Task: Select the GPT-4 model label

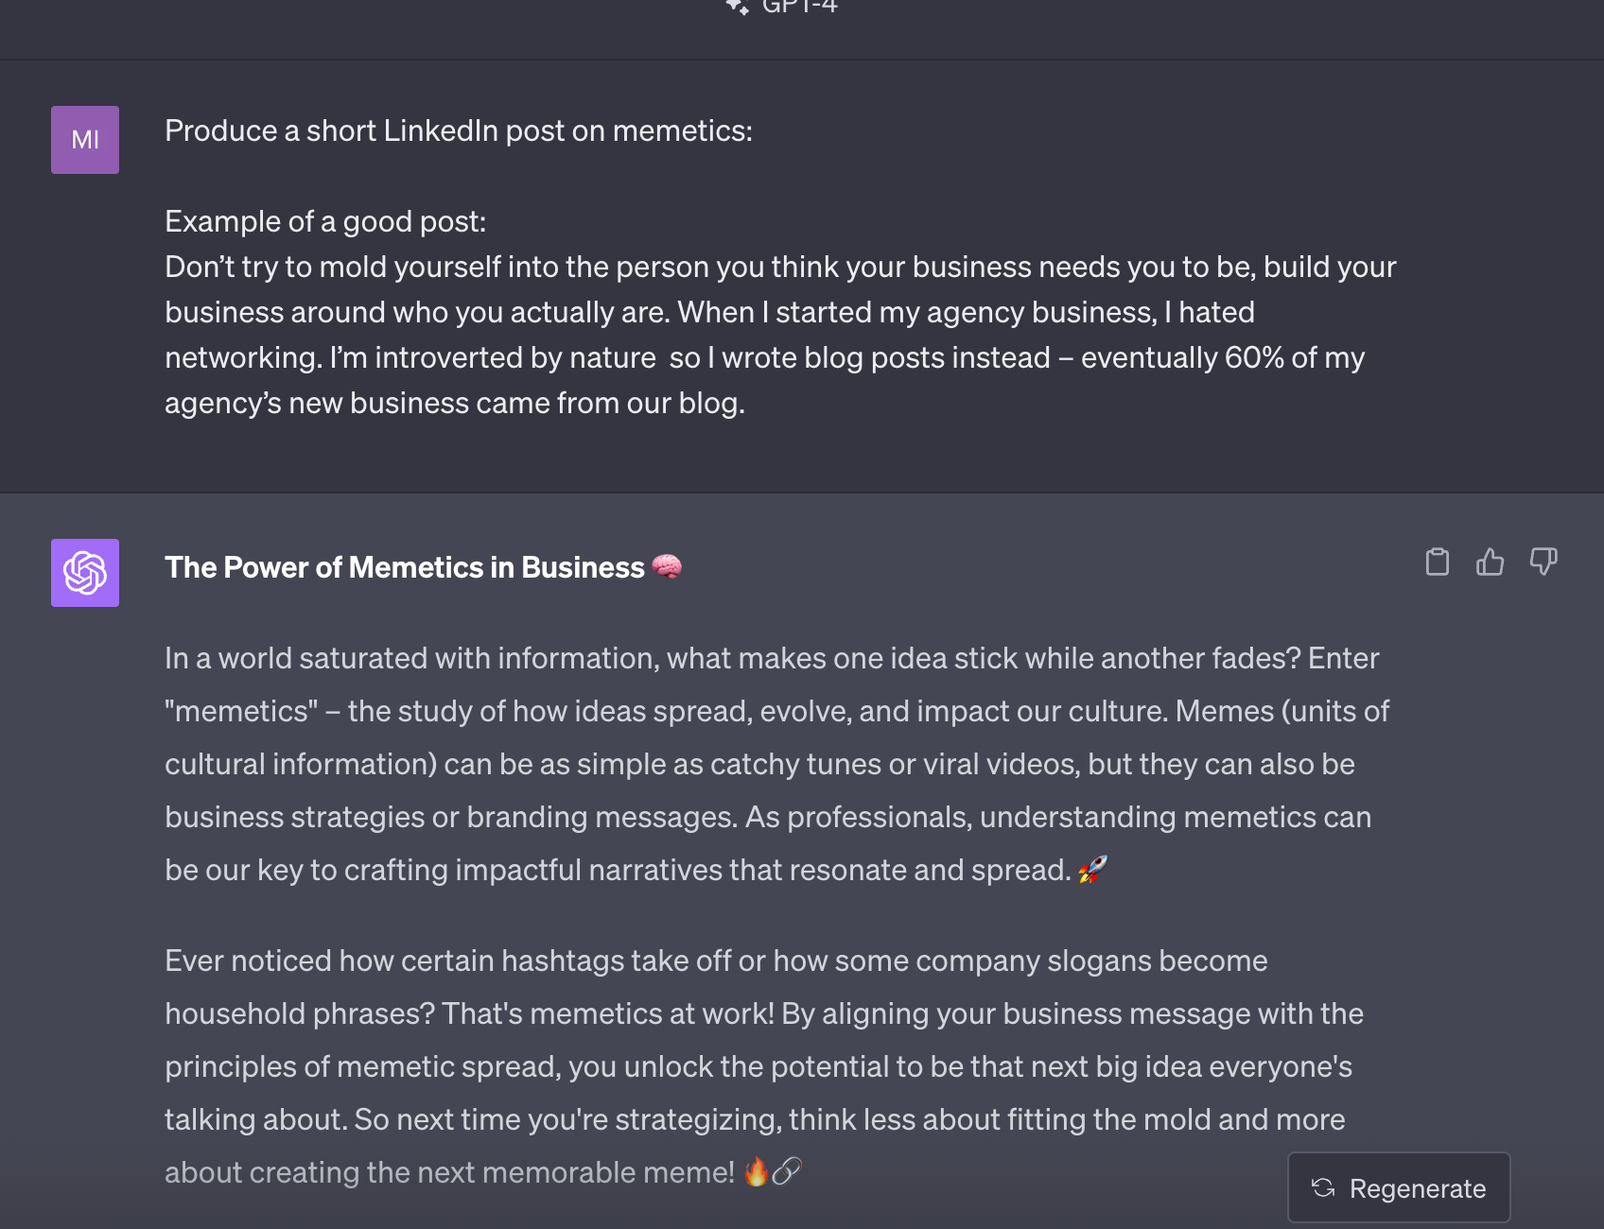Action: pos(799,7)
